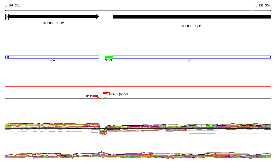Click the polC gene name label

coord(191,60)
